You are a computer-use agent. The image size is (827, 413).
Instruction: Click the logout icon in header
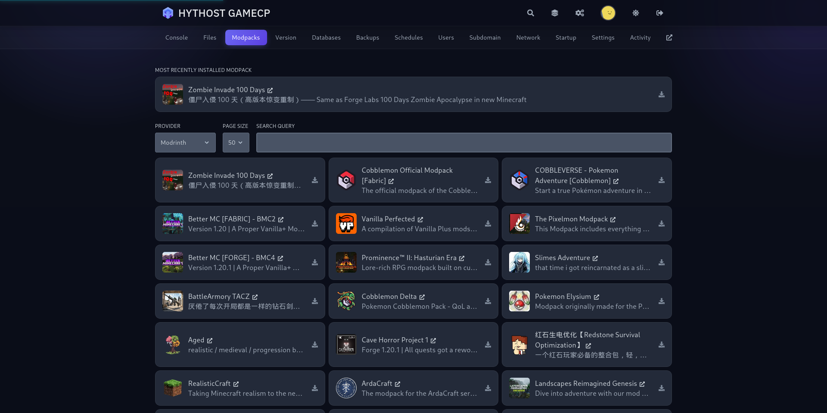[x=659, y=13]
